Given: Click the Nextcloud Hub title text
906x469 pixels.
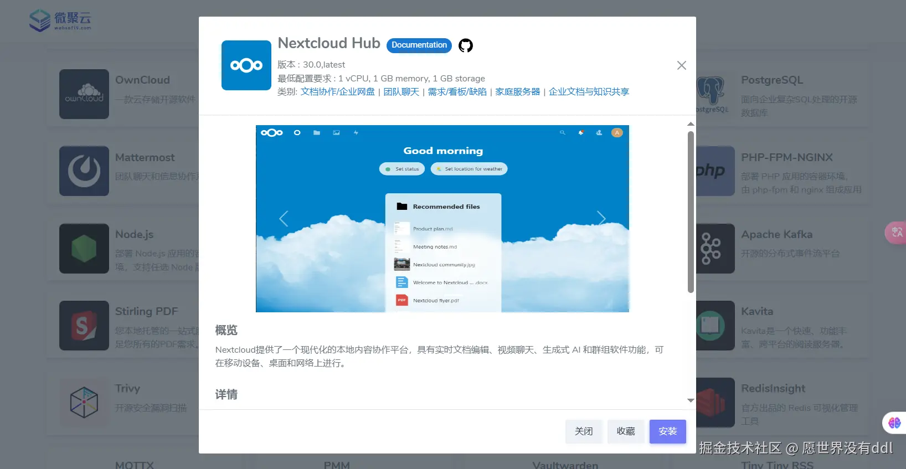Looking at the screenshot, I should (329, 43).
